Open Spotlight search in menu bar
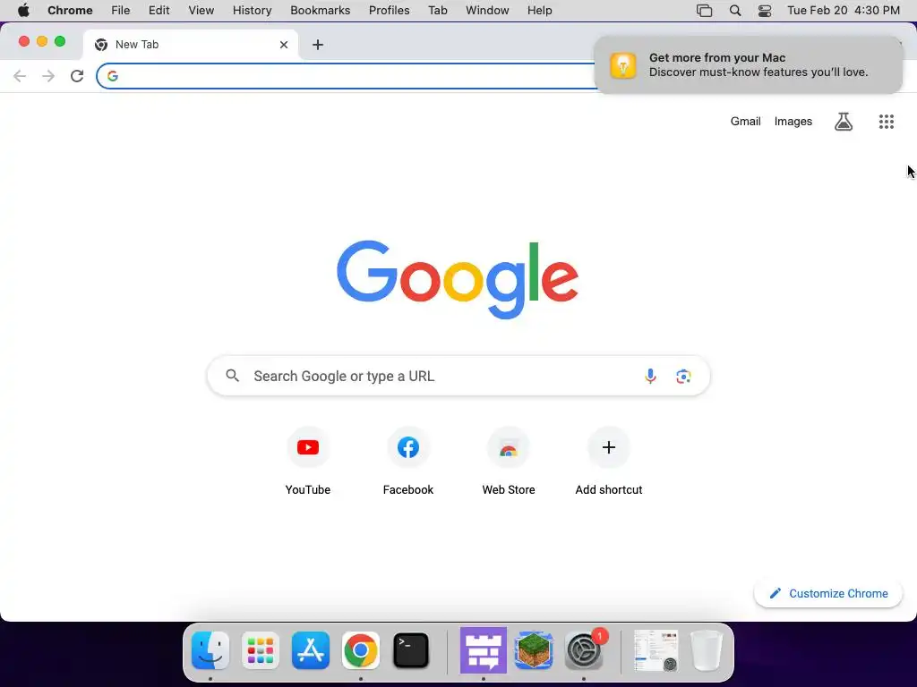 point(735,11)
